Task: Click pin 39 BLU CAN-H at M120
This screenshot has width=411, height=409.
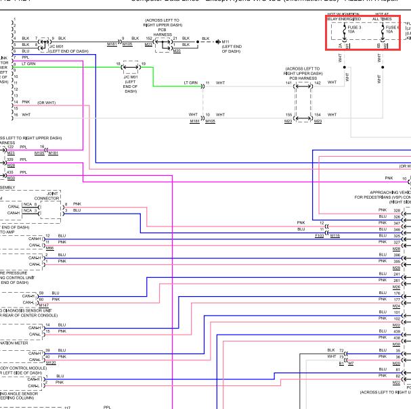Action: coord(47,350)
